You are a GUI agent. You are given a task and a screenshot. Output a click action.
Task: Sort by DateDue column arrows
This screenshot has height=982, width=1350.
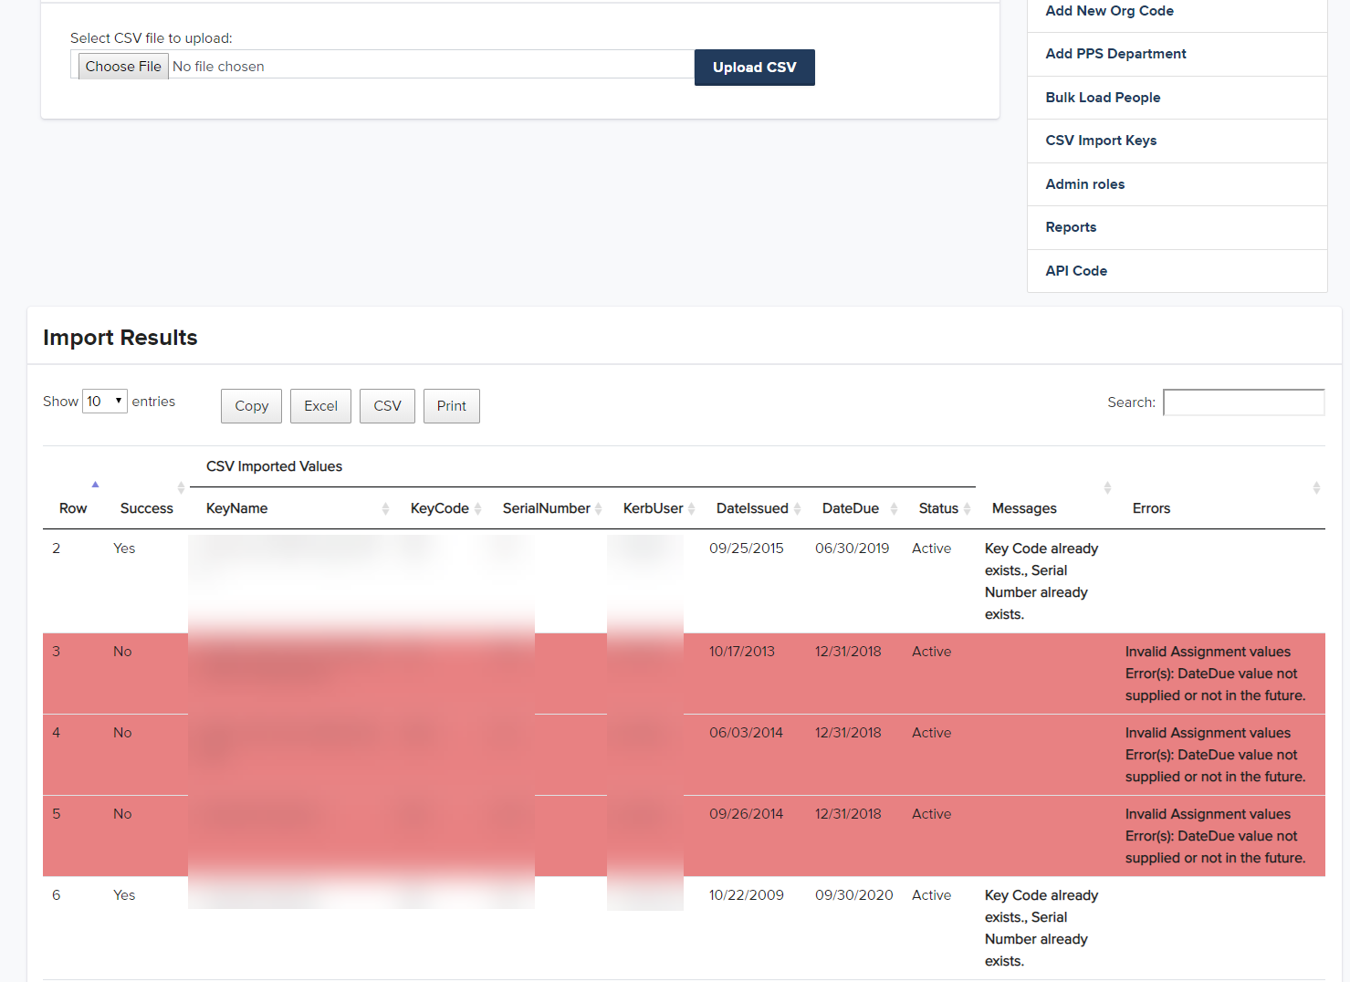(x=894, y=508)
